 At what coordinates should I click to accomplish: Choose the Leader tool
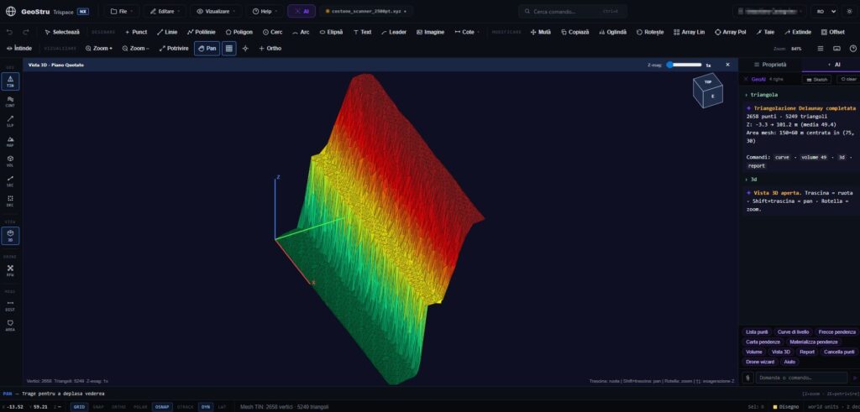(394, 33)
